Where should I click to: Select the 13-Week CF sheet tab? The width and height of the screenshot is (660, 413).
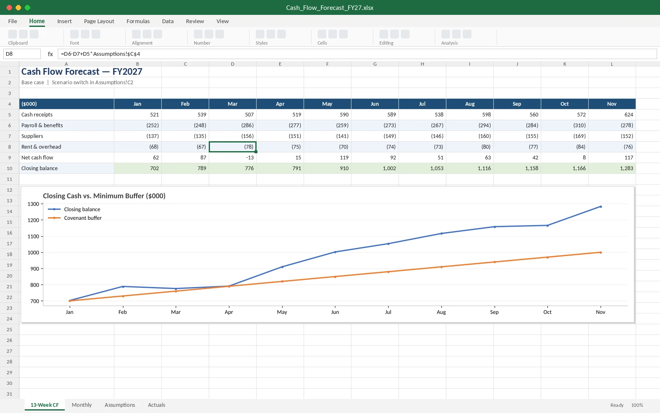pyautogui.click(x=45, y=405)
